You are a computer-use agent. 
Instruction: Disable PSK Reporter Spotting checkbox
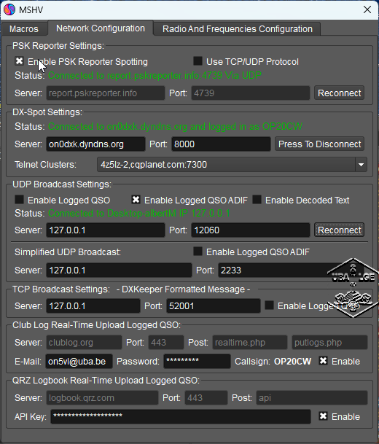19,61
